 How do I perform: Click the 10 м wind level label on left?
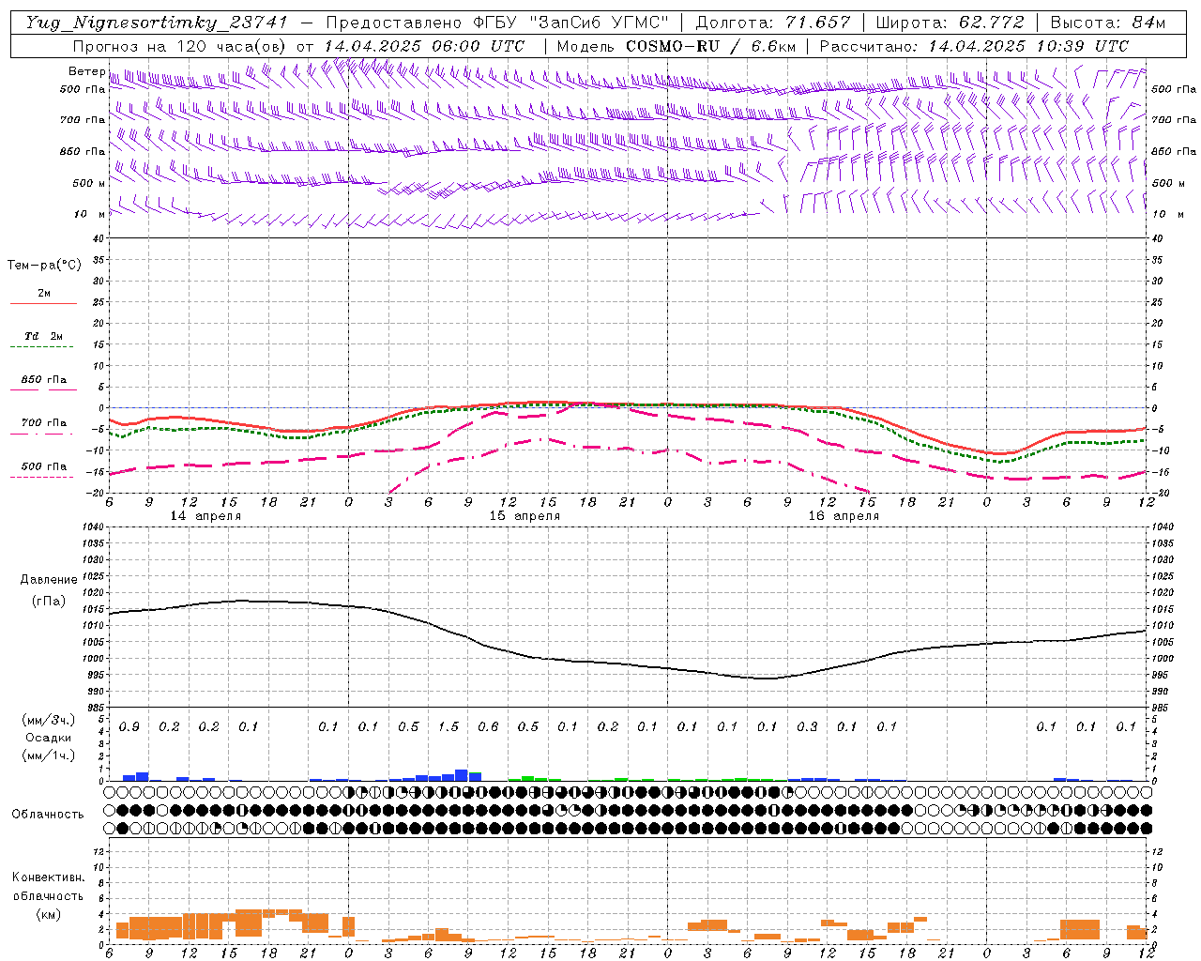point(90,215)
